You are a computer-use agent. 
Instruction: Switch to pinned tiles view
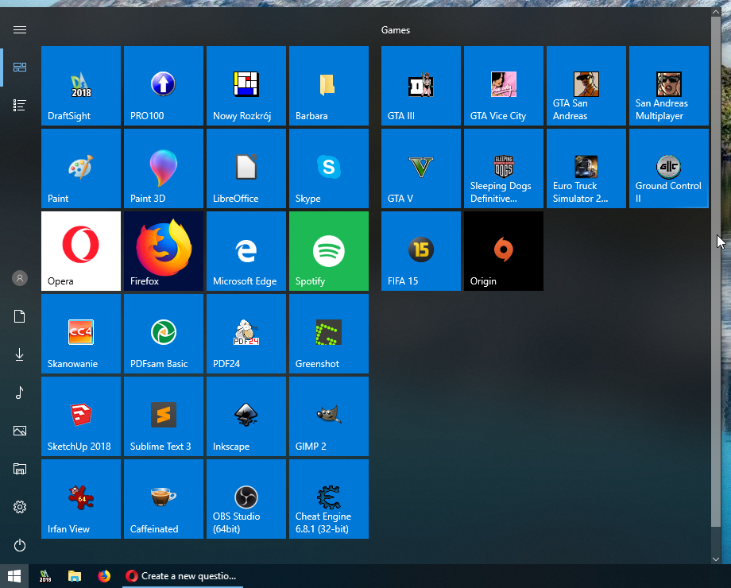point(20,68)
